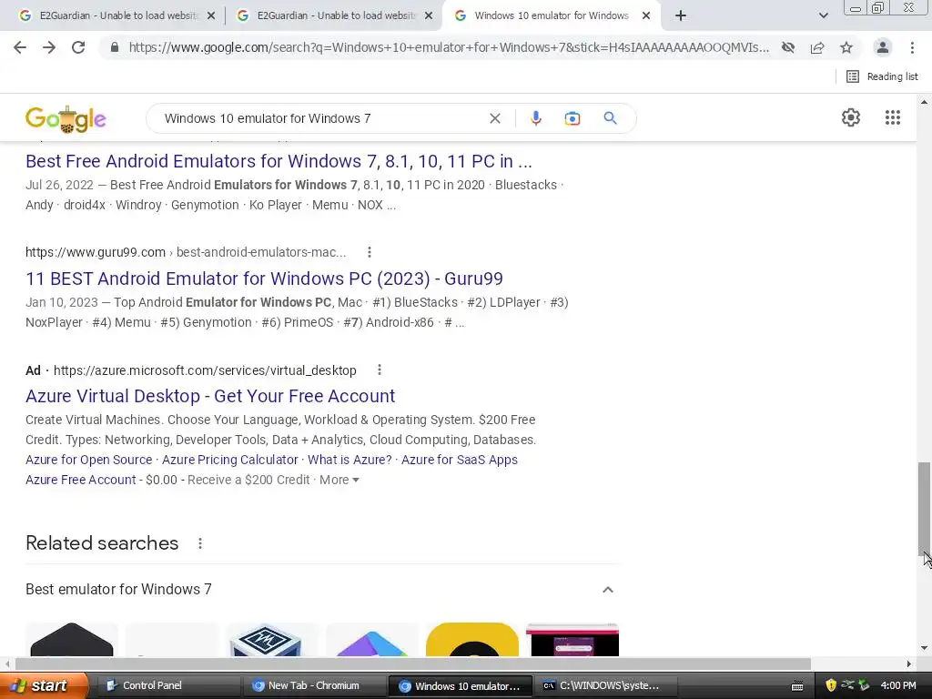Reload the current page
This screenshot has width=932, height=699.
pos(78,47)
